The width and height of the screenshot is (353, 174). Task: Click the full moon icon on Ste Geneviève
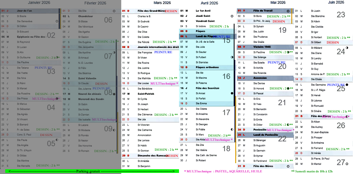coord(57,21)
